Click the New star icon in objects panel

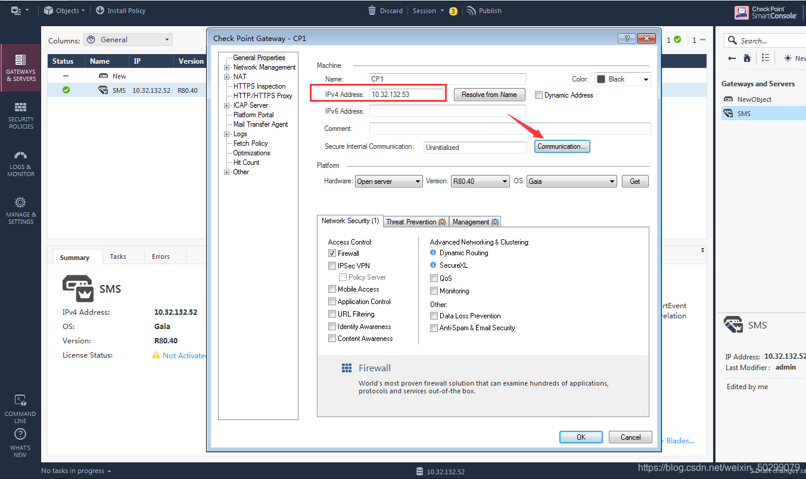(788, 58)
